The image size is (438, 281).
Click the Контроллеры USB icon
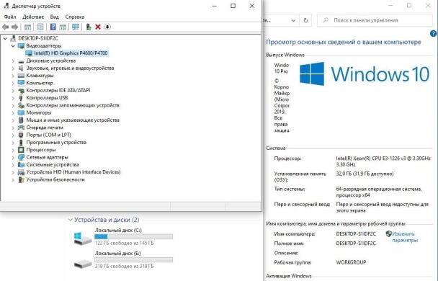click(21, 98)
